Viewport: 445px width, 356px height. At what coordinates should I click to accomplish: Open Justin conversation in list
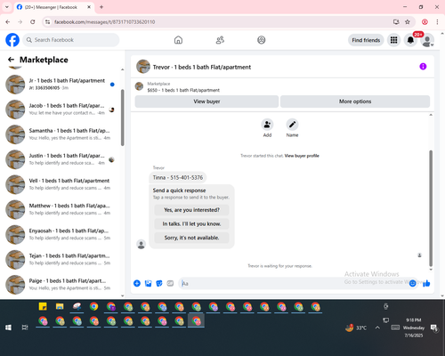[61, 159]
